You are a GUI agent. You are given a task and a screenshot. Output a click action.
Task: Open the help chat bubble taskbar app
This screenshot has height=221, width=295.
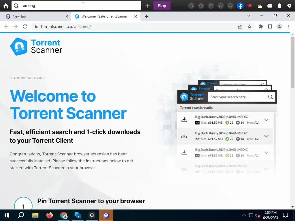point(78,215)
